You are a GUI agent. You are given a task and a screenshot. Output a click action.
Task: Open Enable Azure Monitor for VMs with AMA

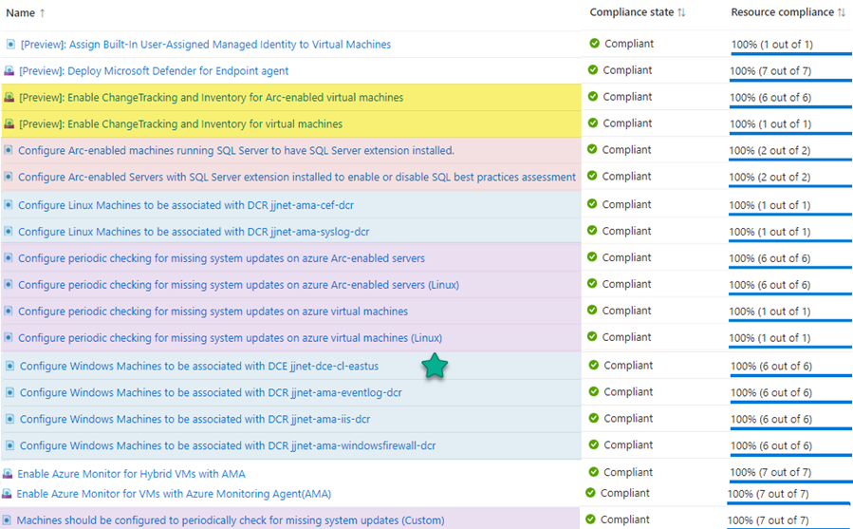point(174,494)
